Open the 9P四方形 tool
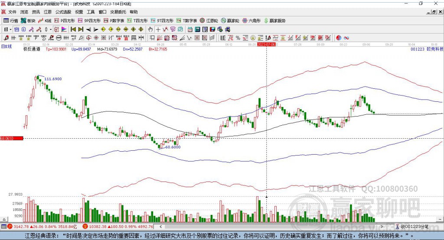 point(89,21)
